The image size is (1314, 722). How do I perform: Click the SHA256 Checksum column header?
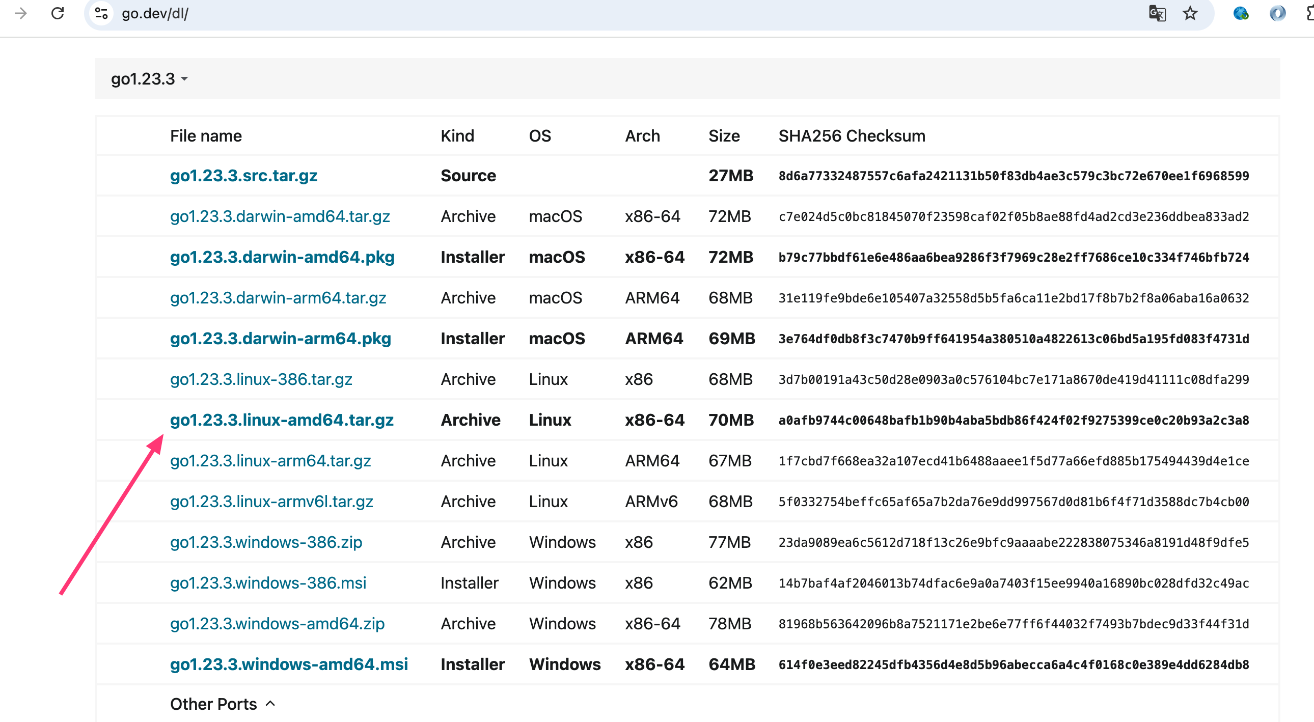tap(852, 136)
